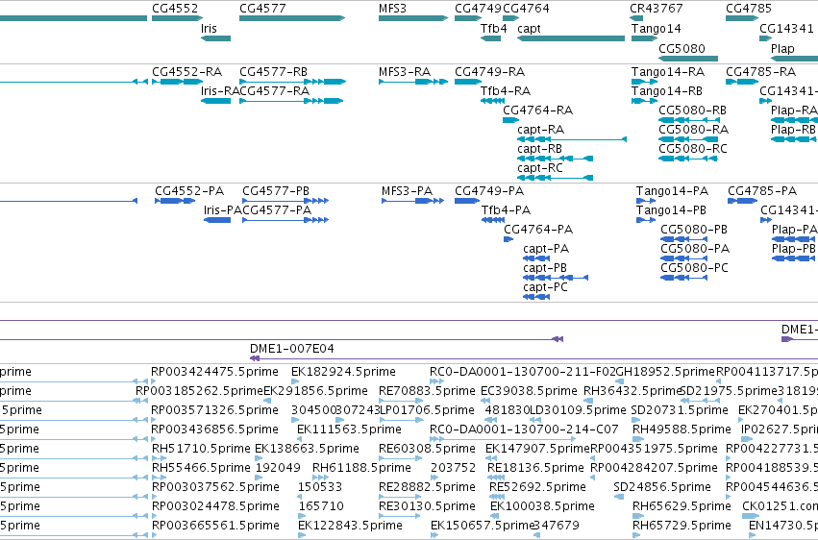Select the CG4577-RB transcript label

273,71
